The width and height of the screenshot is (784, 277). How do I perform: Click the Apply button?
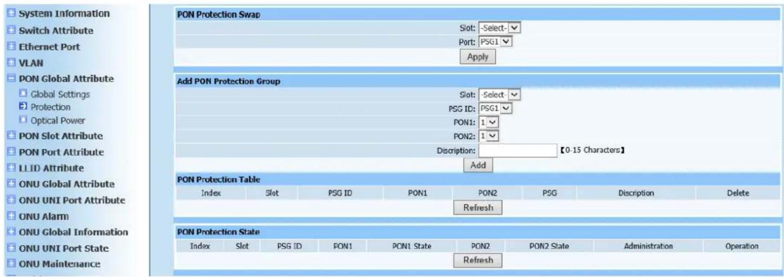pos(477,56)
